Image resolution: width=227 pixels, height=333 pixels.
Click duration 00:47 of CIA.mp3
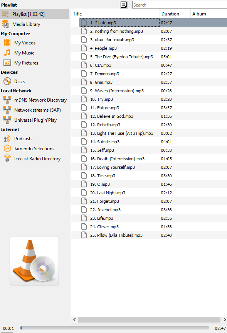166,65
